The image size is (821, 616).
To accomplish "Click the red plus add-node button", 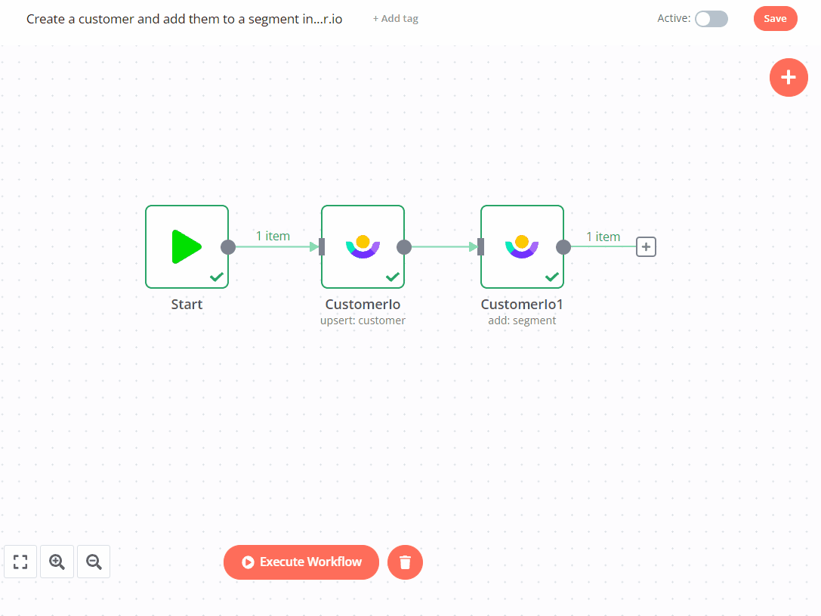I will 789,77.
